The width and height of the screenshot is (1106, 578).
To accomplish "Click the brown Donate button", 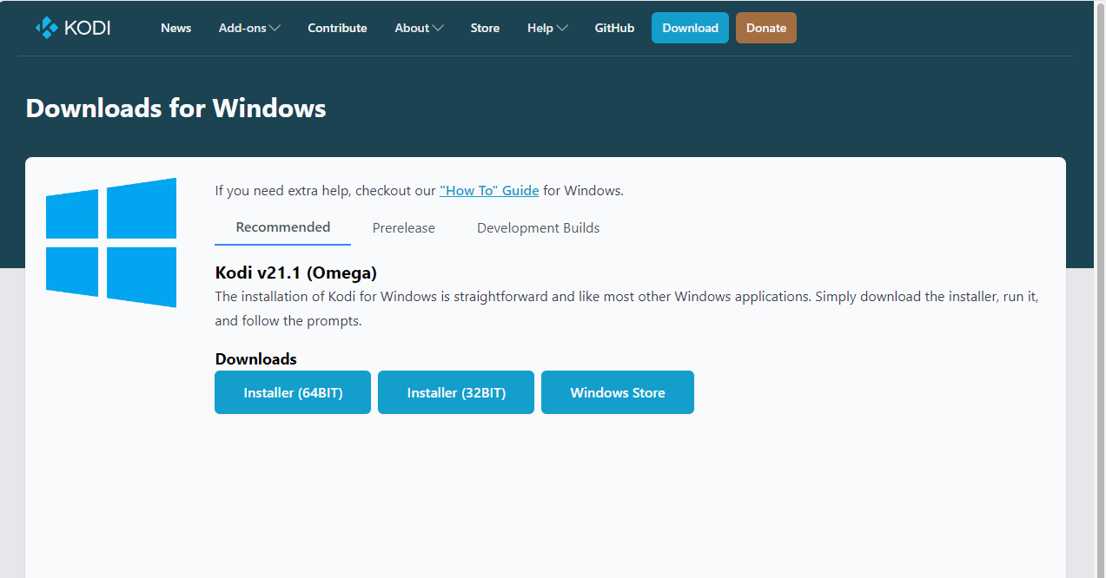I will click(766, 28).
